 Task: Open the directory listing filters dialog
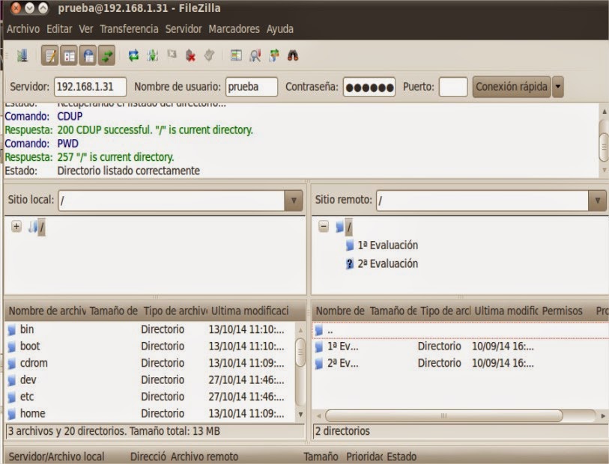tap(236, 55)
